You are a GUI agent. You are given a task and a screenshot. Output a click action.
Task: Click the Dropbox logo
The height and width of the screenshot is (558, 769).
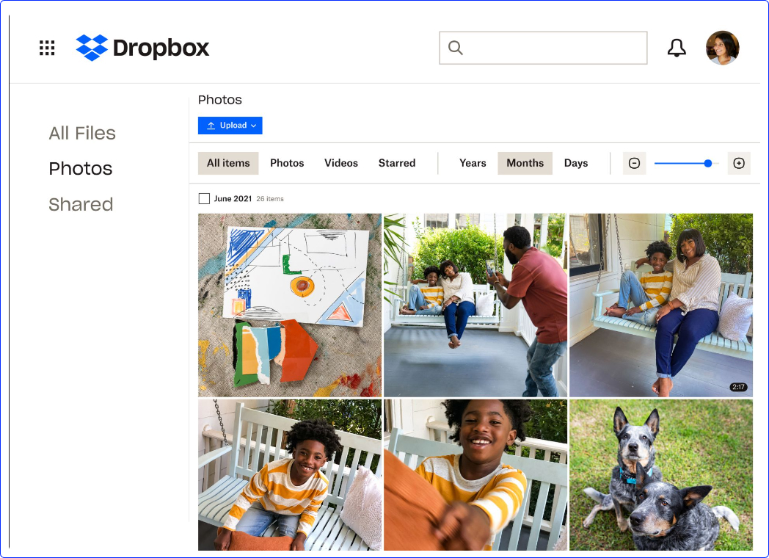[x=142, y=48]
